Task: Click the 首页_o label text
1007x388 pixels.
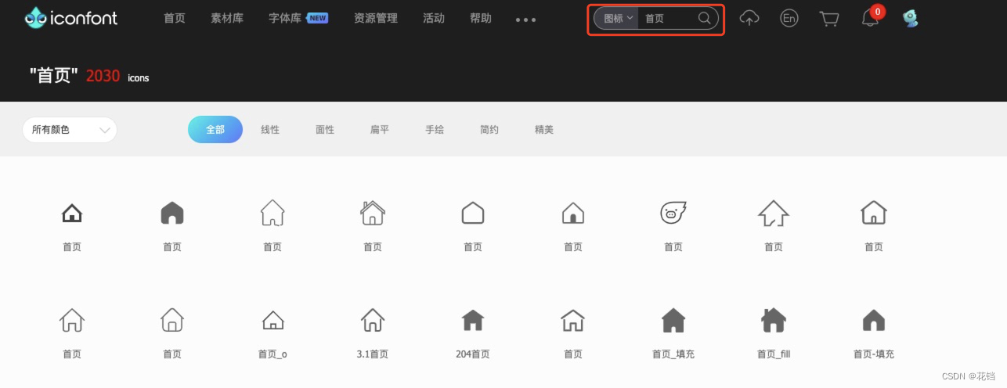Action: click(x=273, y=354)
